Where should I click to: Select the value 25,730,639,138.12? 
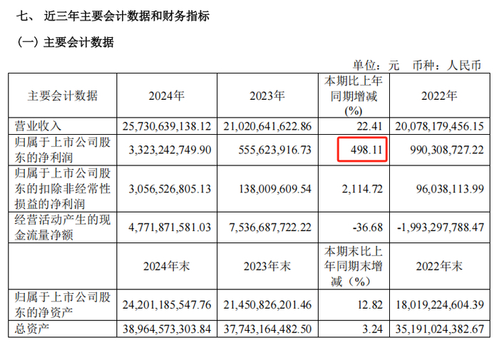pyautogui.click(x=167, y=126)
